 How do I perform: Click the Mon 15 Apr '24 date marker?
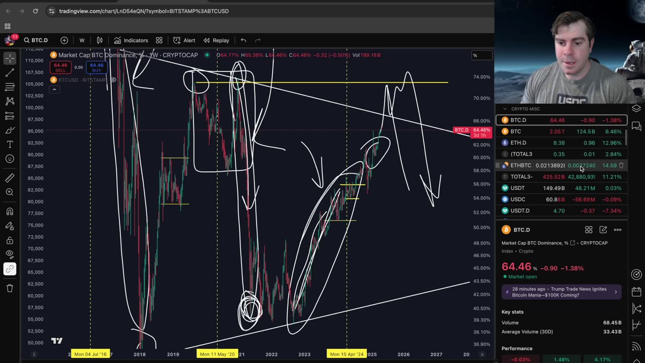click(347, 354)
